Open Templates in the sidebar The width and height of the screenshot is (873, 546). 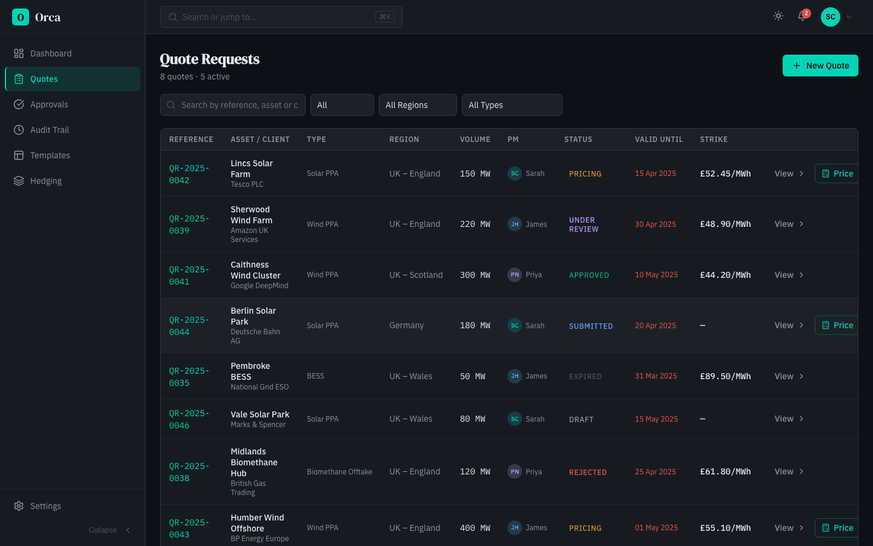(72, 155)
